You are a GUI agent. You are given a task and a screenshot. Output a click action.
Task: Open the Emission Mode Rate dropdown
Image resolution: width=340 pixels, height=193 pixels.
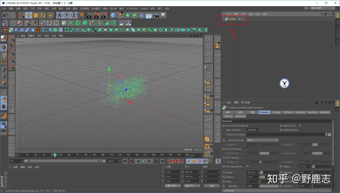point(263,140)
